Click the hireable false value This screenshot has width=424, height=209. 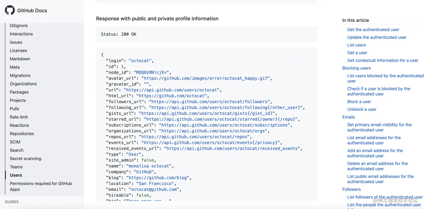(143, 195)
